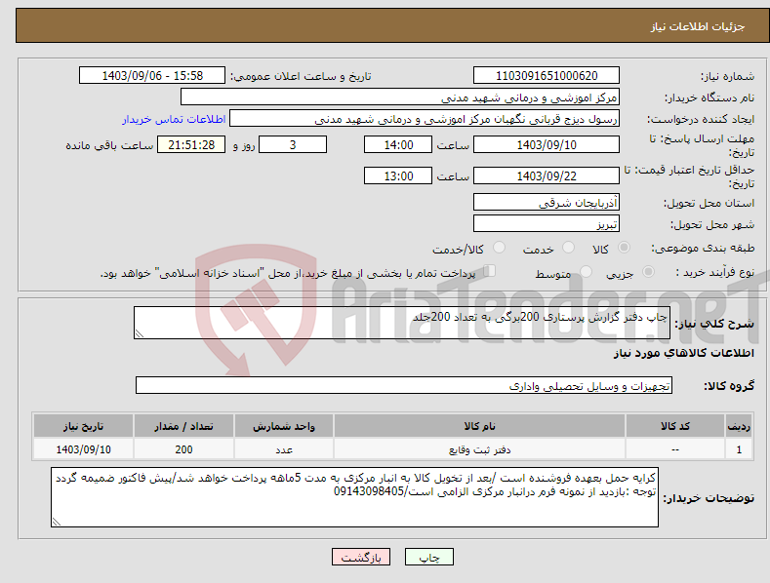Select the کالا radio button

pos(624,248)
